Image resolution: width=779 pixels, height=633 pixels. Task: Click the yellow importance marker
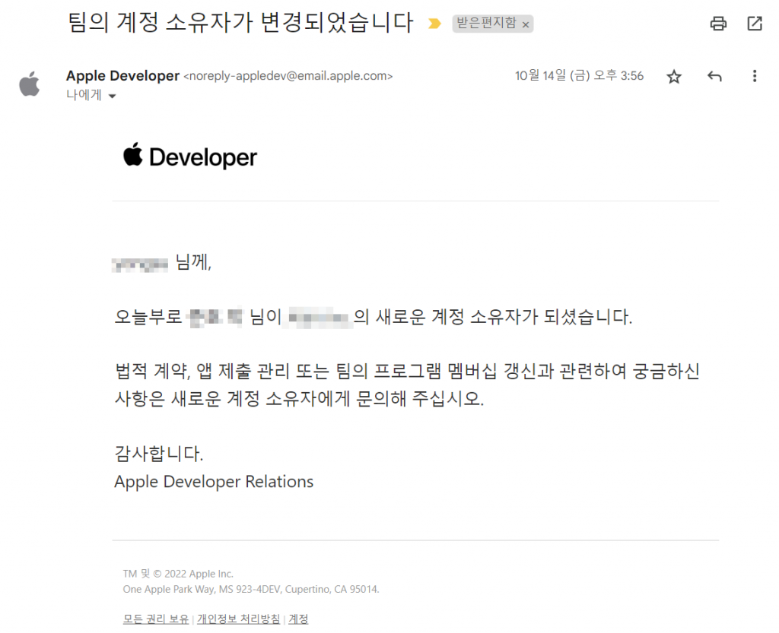(434, 24)
